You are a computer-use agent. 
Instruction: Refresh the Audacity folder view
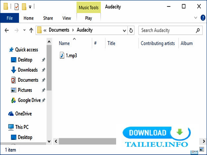coord(131,30)
